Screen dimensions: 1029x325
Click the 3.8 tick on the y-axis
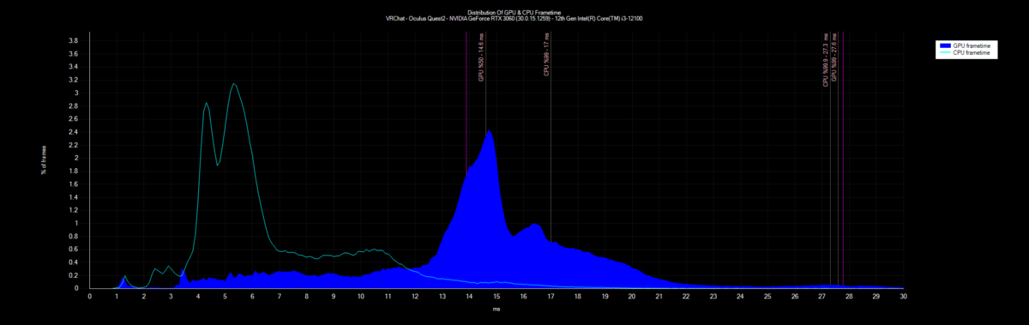[74, 40]
